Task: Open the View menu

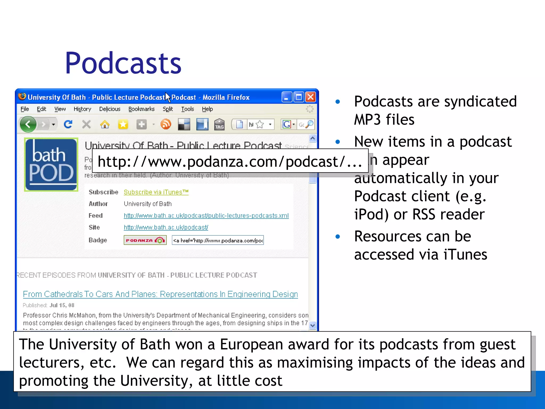Action: click(x=60, y=109)
